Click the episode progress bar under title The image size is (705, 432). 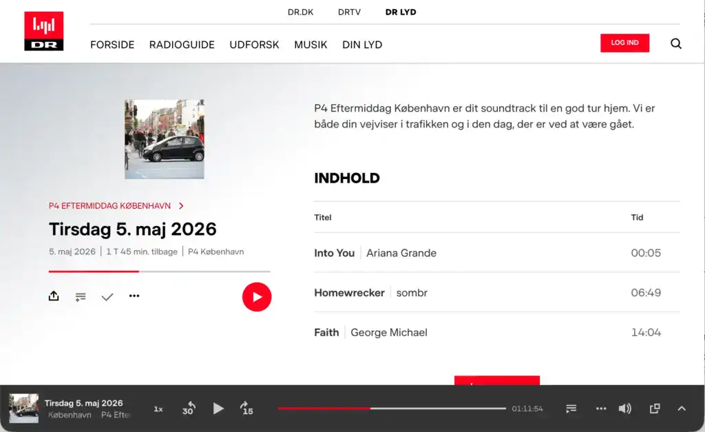pos(160,271)
